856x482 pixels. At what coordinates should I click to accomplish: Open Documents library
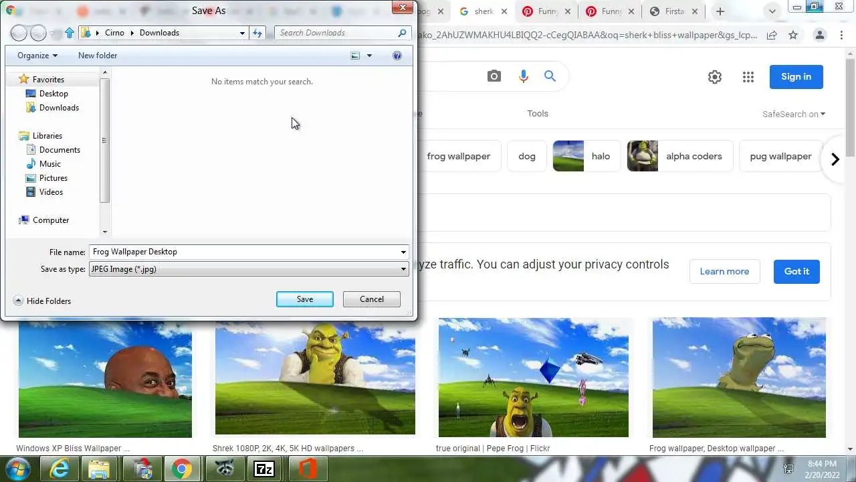(60, 150)
